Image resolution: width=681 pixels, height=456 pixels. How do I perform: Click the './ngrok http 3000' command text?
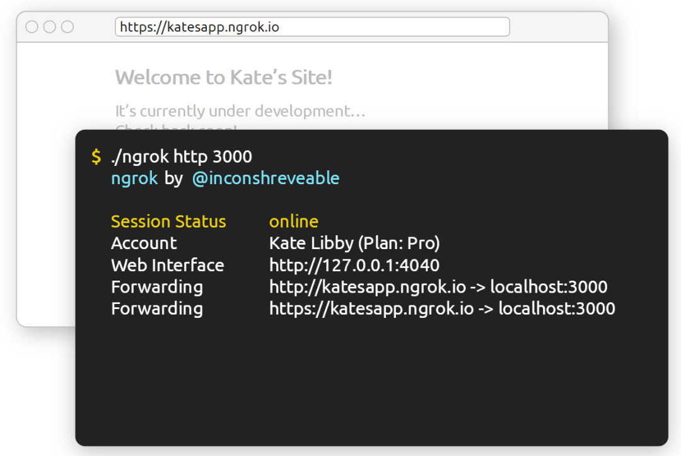click(x=182, y=157)
